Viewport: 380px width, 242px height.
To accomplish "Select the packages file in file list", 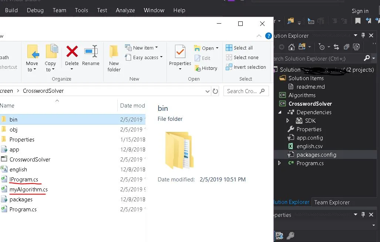I will [73, 200].
